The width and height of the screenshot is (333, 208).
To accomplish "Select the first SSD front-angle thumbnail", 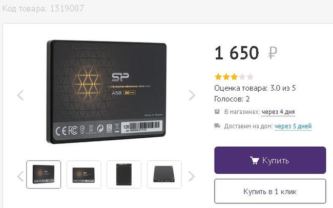I will click(44, 174).
